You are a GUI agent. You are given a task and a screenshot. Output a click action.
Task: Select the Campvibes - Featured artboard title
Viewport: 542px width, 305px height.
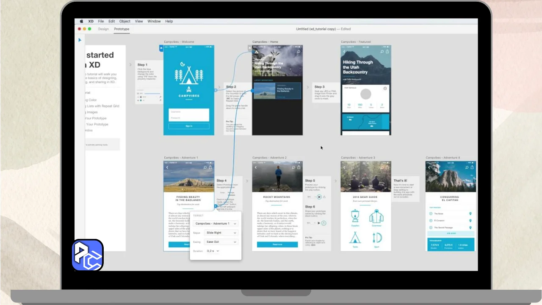[x=356, y=42]
